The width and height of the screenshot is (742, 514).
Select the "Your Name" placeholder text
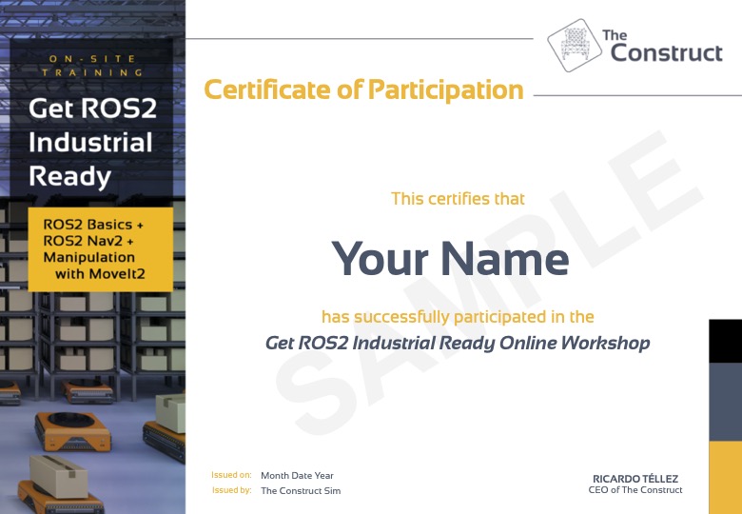coord(450,258)
